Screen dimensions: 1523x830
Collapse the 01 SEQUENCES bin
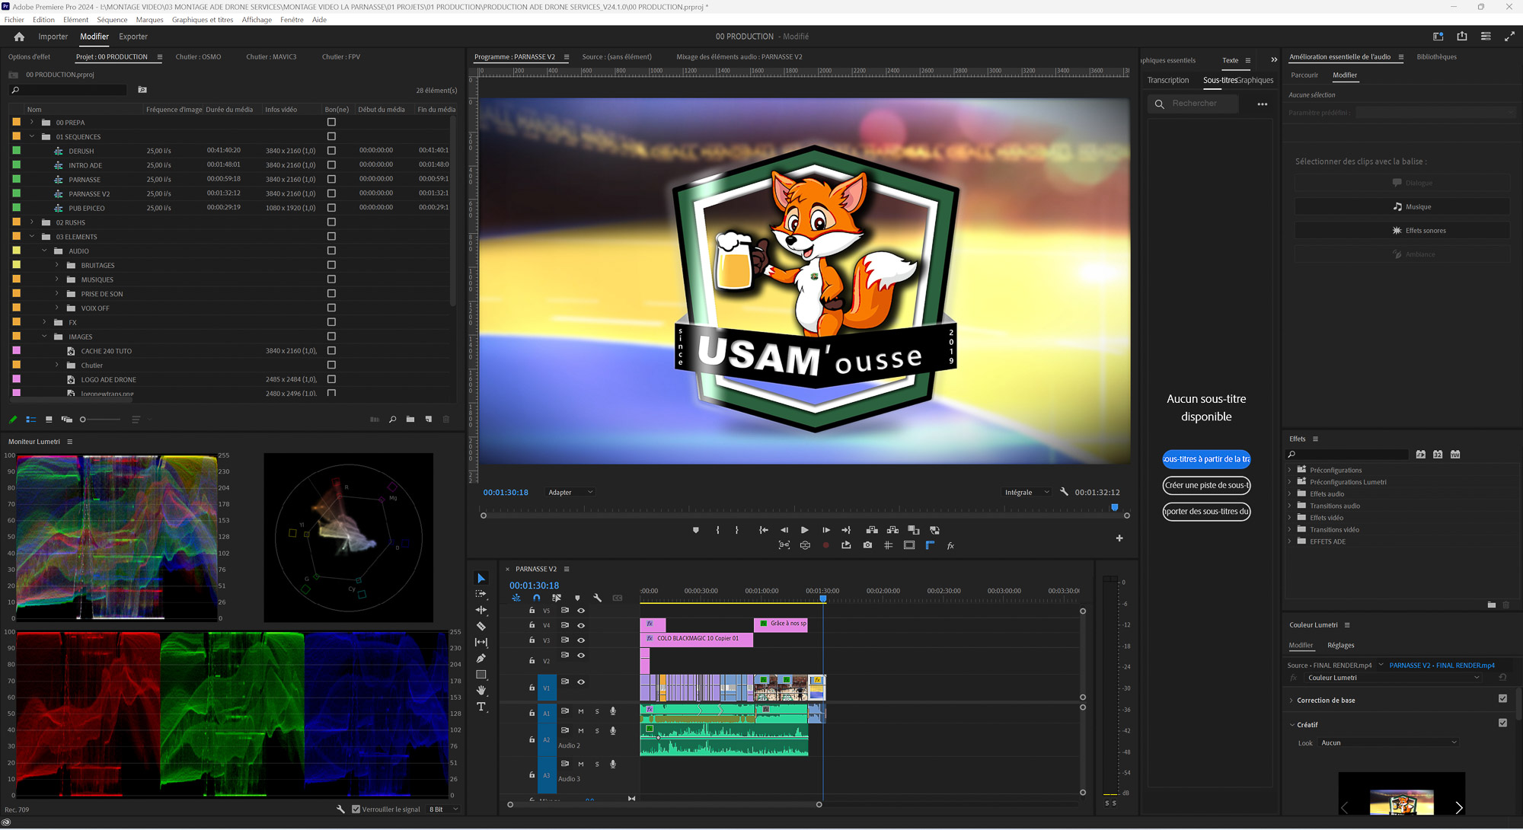32,136
